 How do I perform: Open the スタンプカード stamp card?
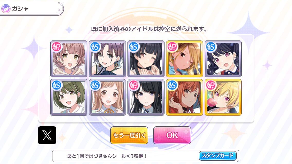point(217,156)
